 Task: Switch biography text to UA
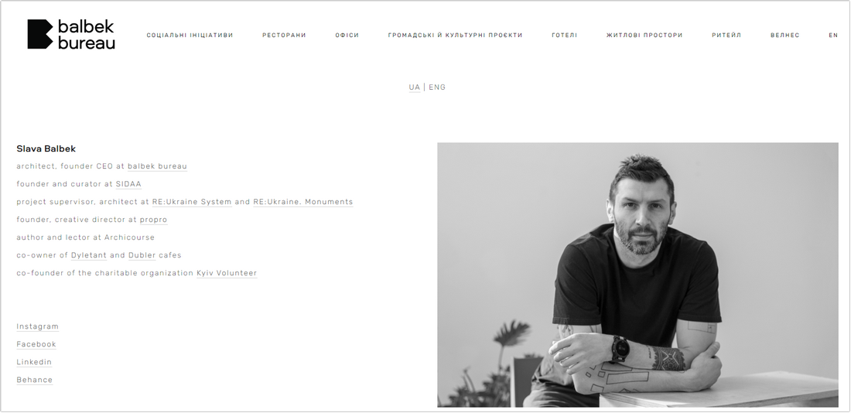[x=414, y=87]
